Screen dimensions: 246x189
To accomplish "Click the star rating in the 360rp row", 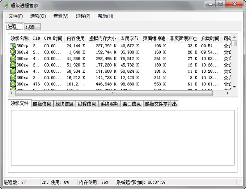I will click(x=227, y=46).
